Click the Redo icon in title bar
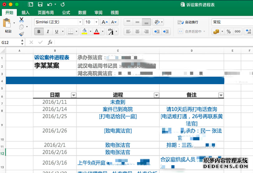Screen dimensions: 253x173 pyautogui.click(x=63, y=5)
